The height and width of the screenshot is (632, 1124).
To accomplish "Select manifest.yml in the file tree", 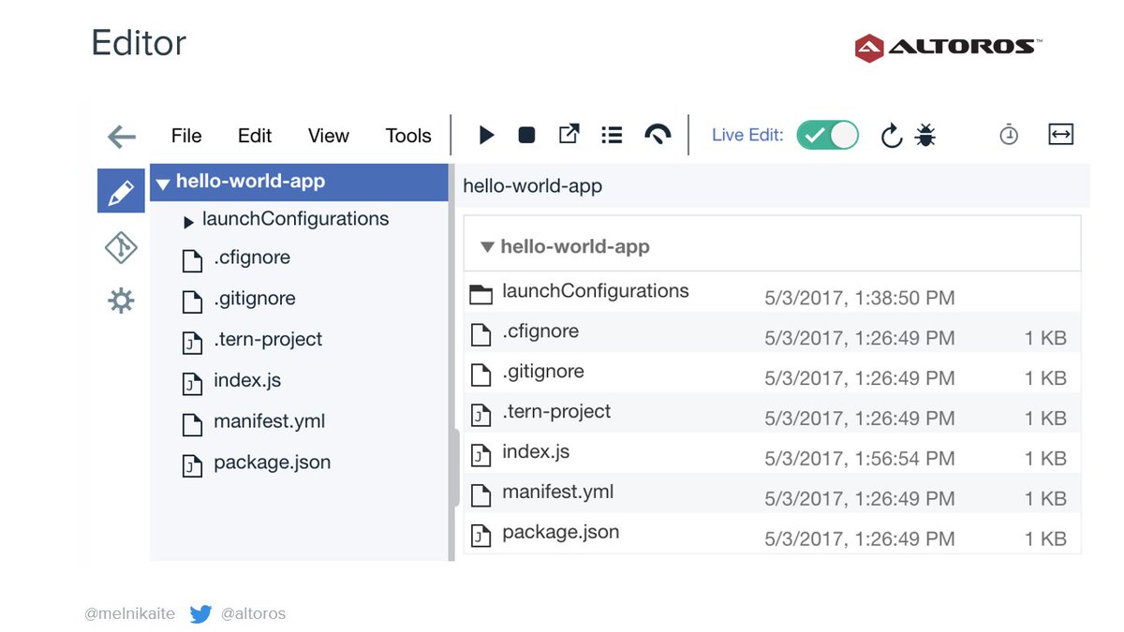I will click(270, 421).
